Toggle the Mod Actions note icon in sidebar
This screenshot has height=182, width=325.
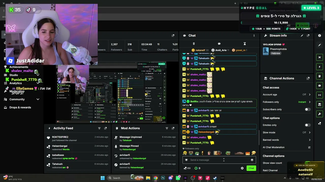tap(319, 76)
